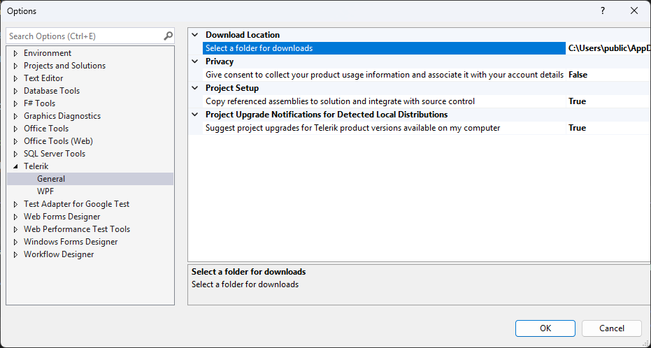Screen dimensions: 651x348
Task: Click the Privacy category header
Action: (x=220, y=61)
